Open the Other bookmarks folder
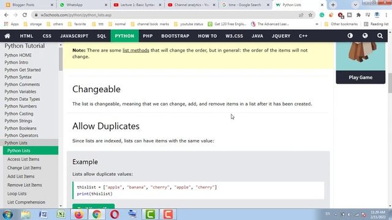The image size is (392, 220). [341, 24]
